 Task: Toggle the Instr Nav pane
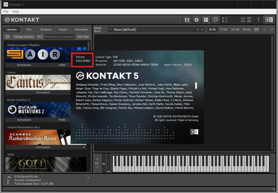[x=83, y=37]
